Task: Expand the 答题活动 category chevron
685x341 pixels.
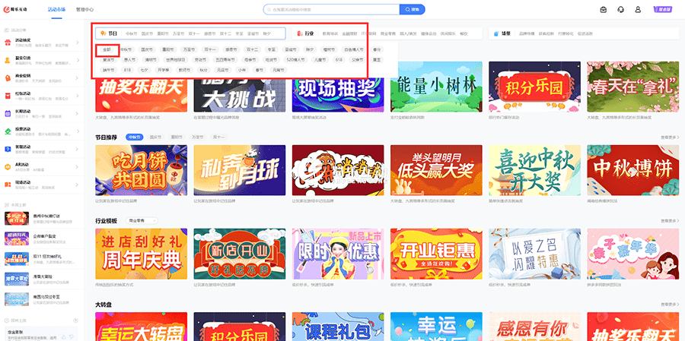Action: 78,149
